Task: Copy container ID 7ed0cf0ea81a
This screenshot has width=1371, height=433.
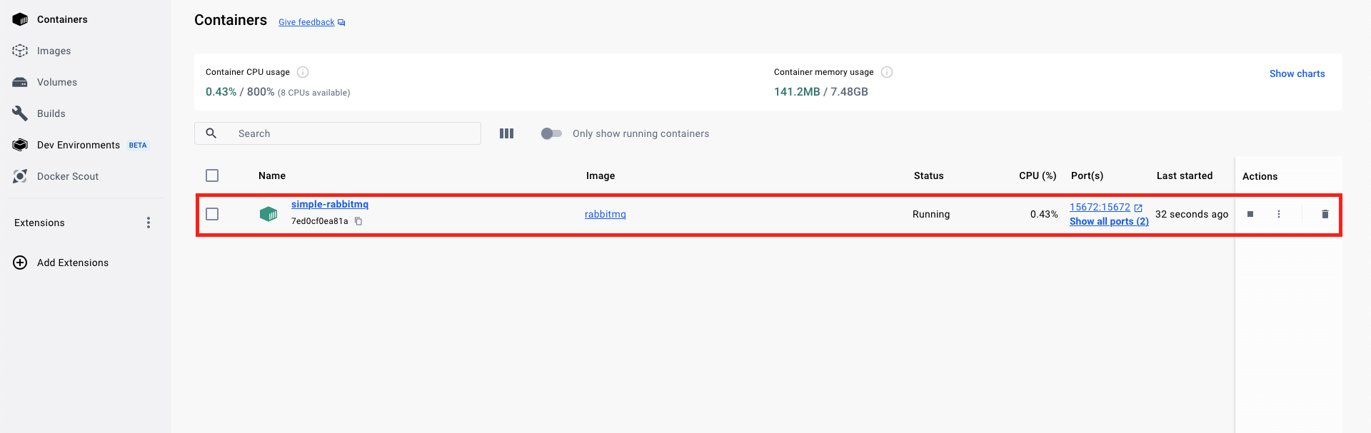Action: pos(358,221)
